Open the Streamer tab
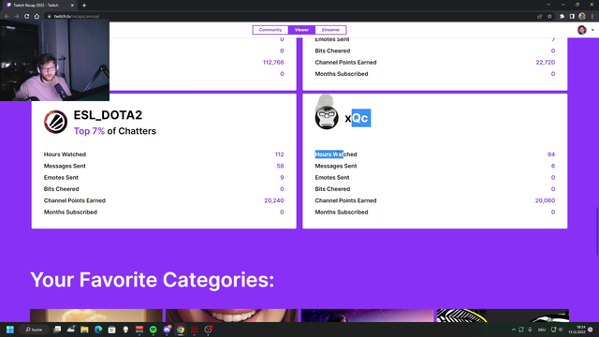The image size is (599, 337). tap(330, 30)
